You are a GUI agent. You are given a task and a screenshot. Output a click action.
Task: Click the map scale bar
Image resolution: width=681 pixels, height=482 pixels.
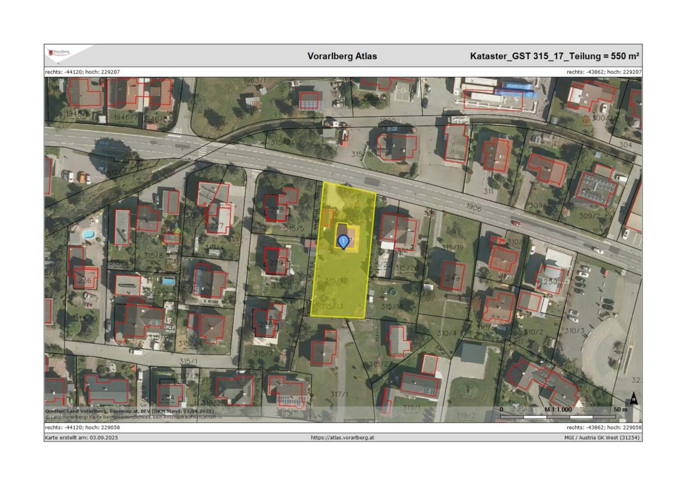click(557, 416)
